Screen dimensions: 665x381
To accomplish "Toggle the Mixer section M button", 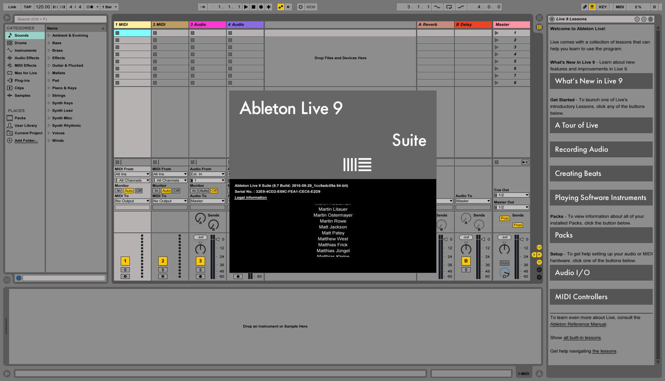I will pos(539,262).
